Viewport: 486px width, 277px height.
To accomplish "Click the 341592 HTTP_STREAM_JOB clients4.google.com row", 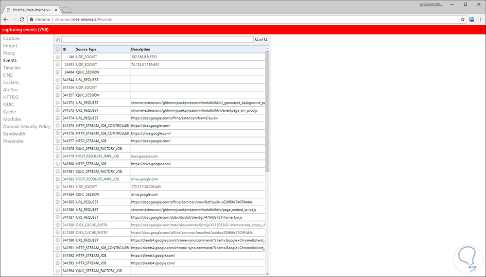I will coord(159,255).
